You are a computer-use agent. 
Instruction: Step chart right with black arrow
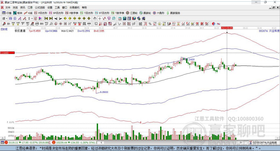[60, 18]
